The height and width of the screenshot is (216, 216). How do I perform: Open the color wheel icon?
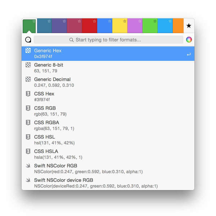pyautogui.click(x=189, y=40)
